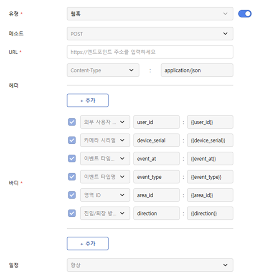
Task: Click the URL endpoint input field
Action: click(150, 52)
